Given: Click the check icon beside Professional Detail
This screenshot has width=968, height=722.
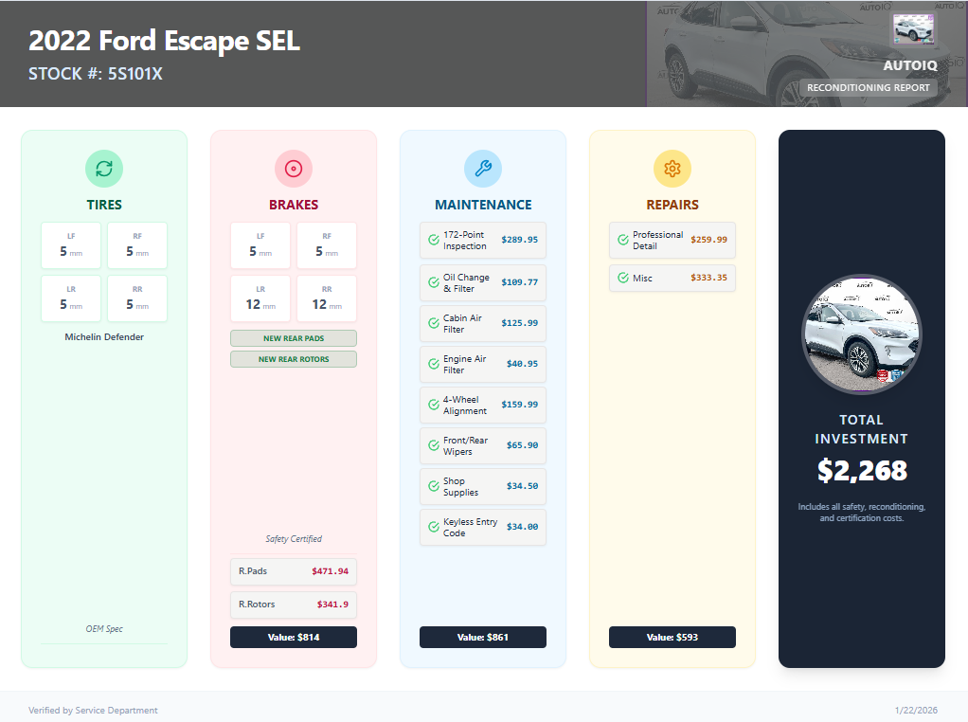Looking at the screenshot, I should pos(623,241).
